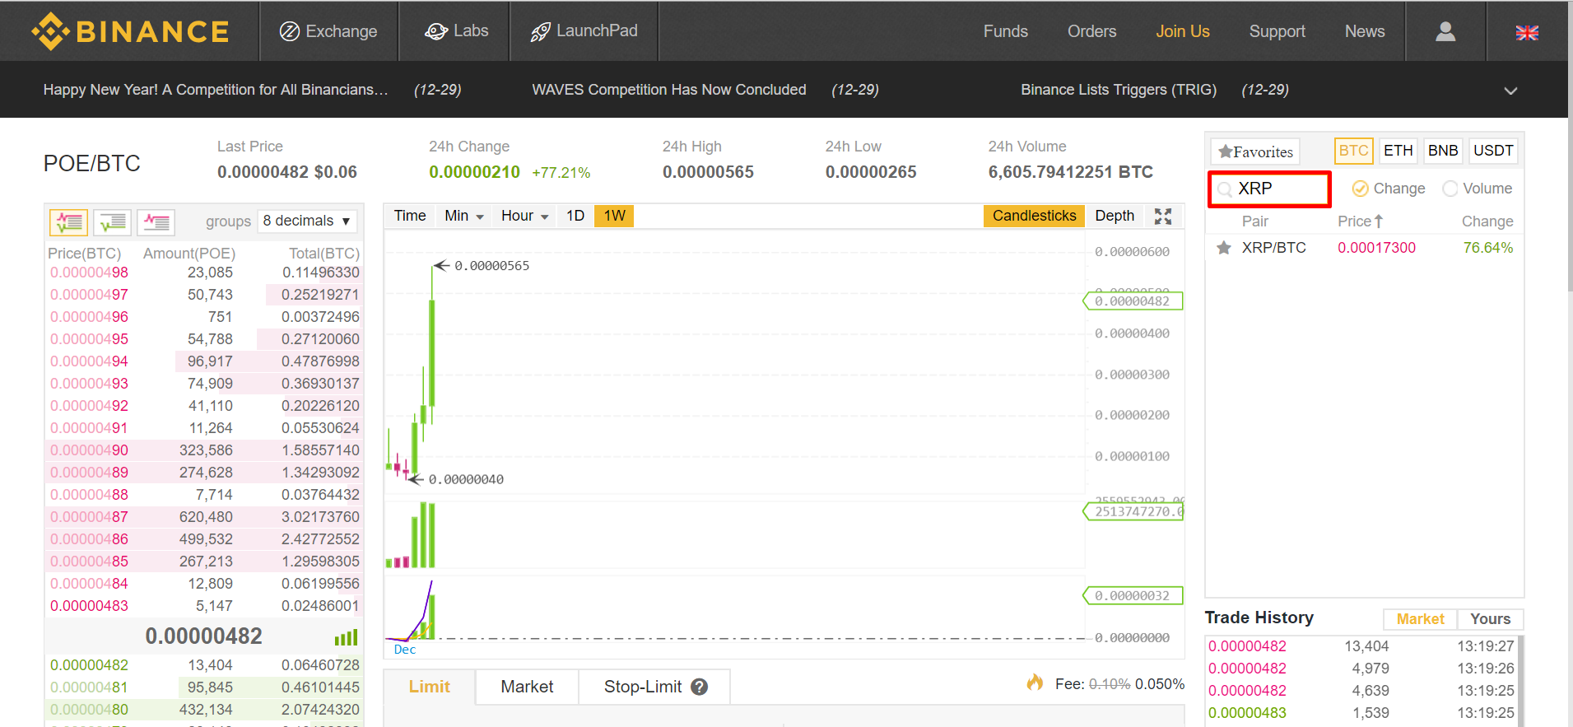Click the UK flag language icon

point(1526,33)
